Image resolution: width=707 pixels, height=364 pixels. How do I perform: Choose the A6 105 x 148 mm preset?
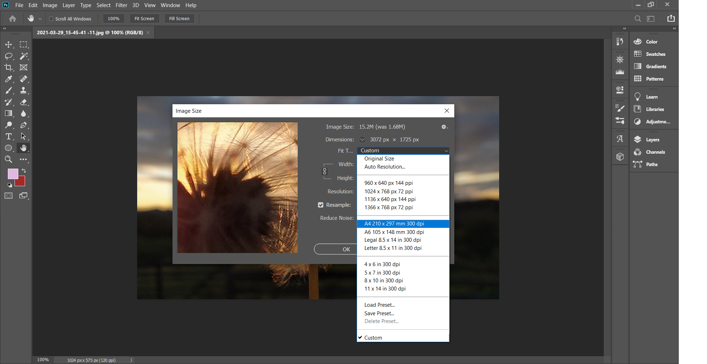pos(394,232)
